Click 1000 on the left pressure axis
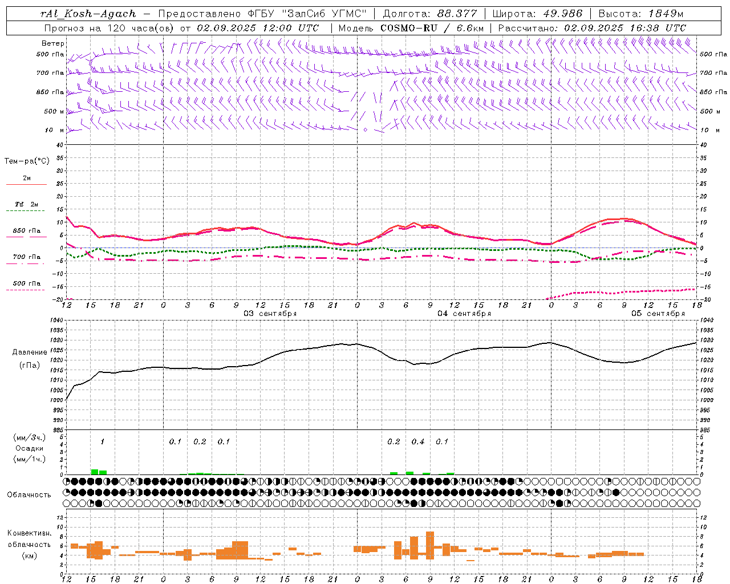Screen dimensions: 730x584 (x=56, y=400)
